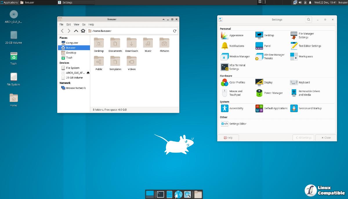Open the Go menu
Image resolution: width=348 pixels, height=199 pixels.
pyautogui.click(x=84, y=25)
